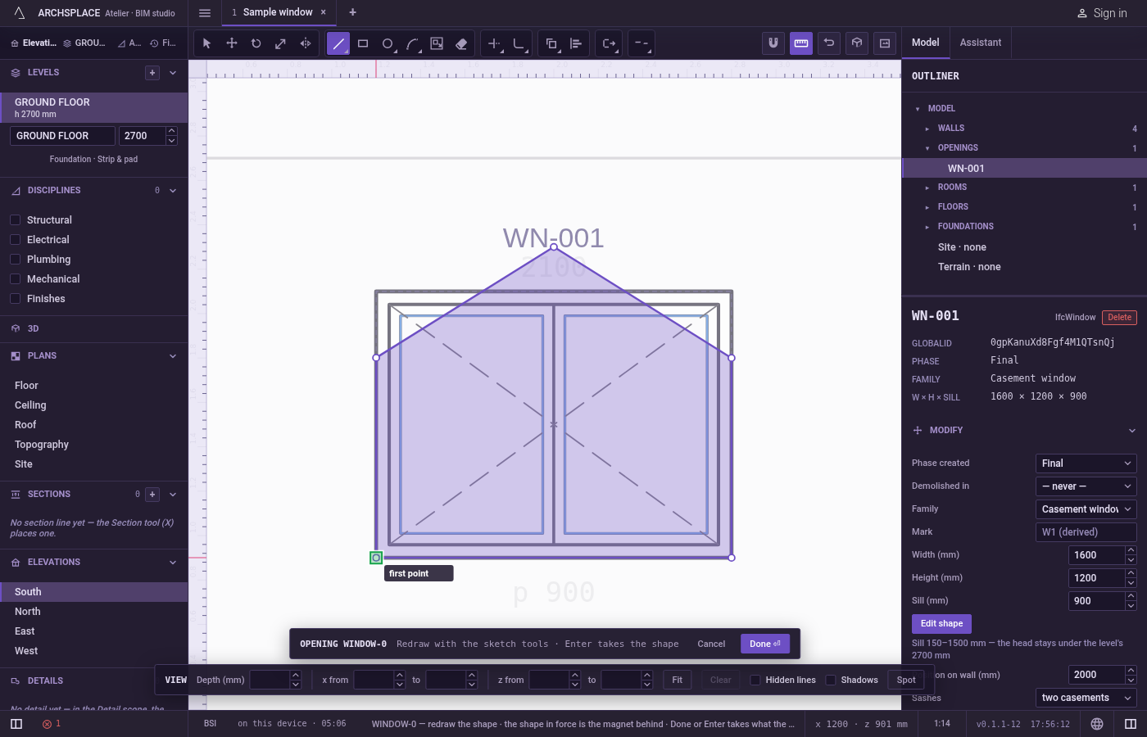The image size is (1147, 737).
Task: Cancel the opening redraw
Action: click(x=711, y=644)
